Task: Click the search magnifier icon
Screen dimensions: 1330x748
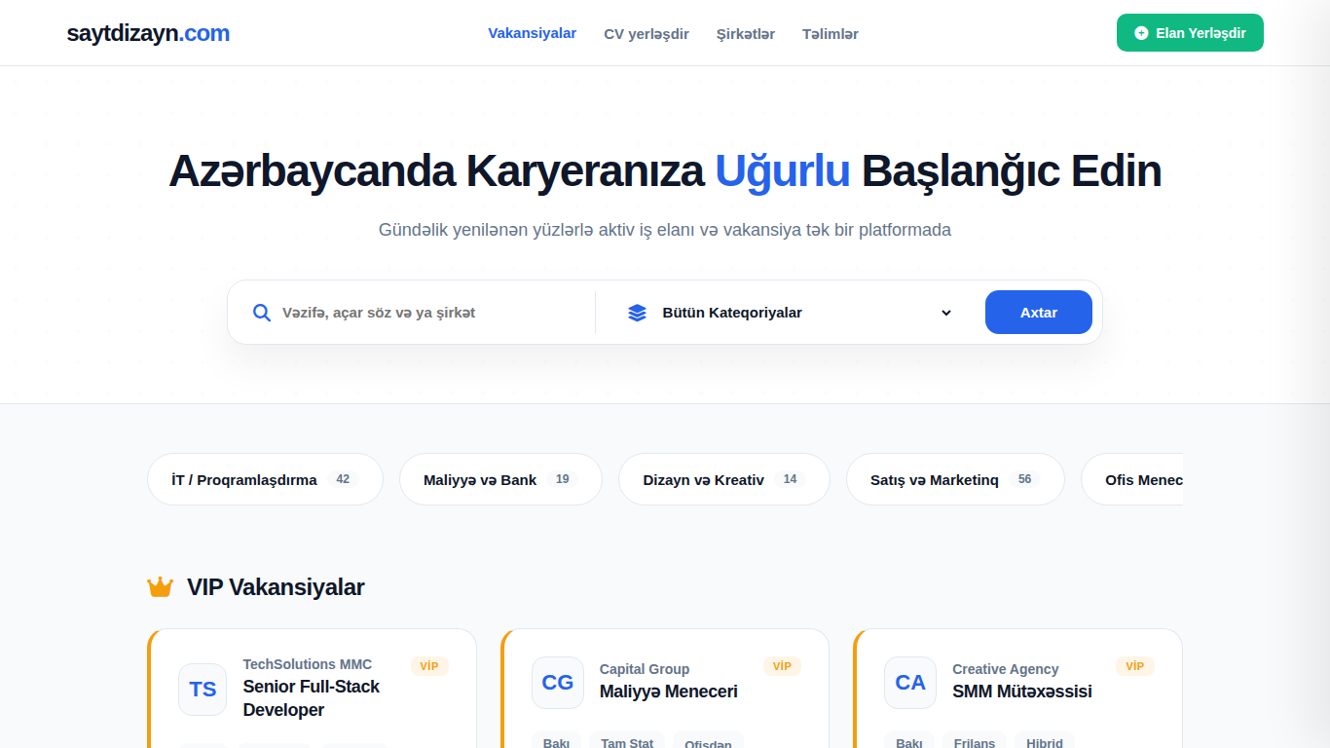Action: tap(261, 313)
